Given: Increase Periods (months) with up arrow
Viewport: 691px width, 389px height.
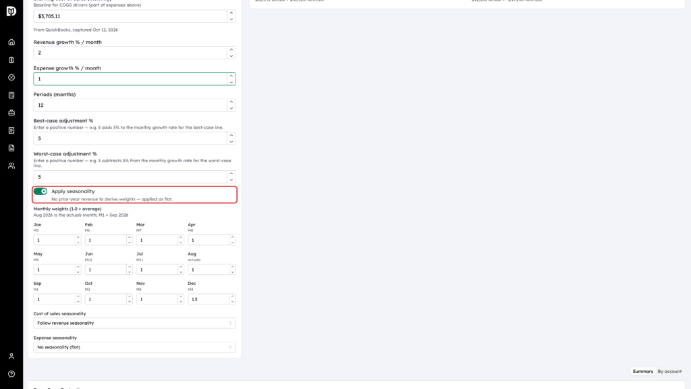Looking at the screenshot, I should (231, 103).
